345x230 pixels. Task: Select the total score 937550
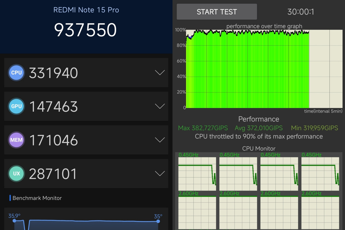(85, 30)
